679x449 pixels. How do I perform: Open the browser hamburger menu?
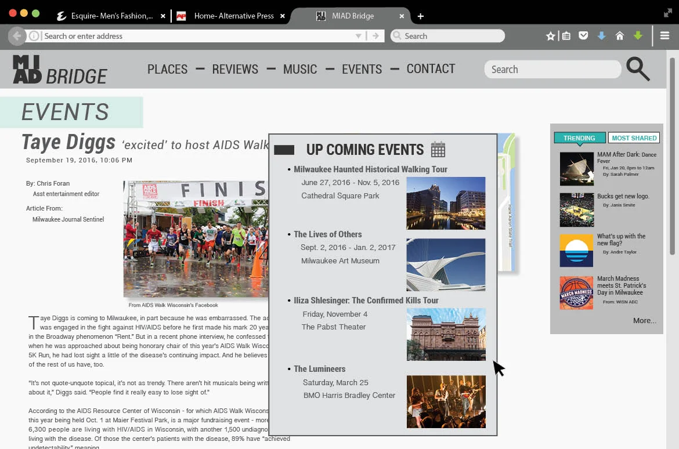coord(664,35)
